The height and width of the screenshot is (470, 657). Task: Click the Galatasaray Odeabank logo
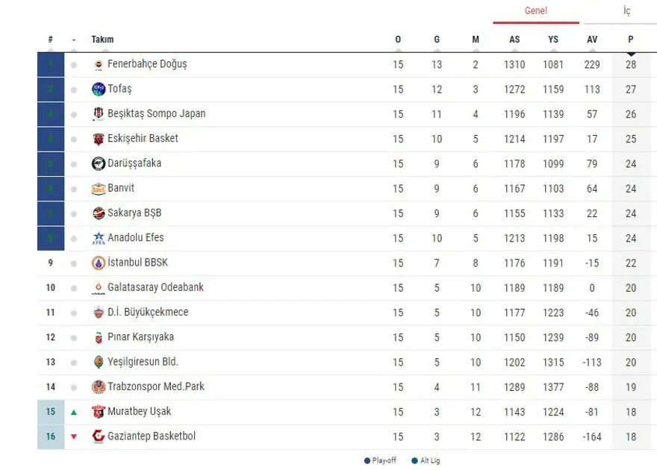[x=99, y=288]
